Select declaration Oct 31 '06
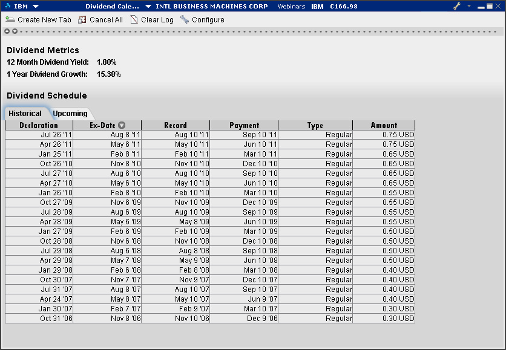The width and height of the screenshot is (506, 350). click(39, 319)
